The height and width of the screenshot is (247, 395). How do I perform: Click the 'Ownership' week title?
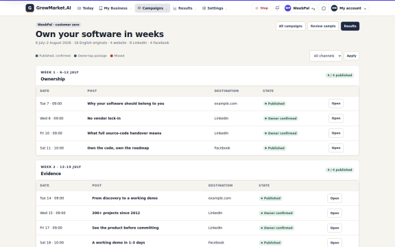tap(53, 79)
